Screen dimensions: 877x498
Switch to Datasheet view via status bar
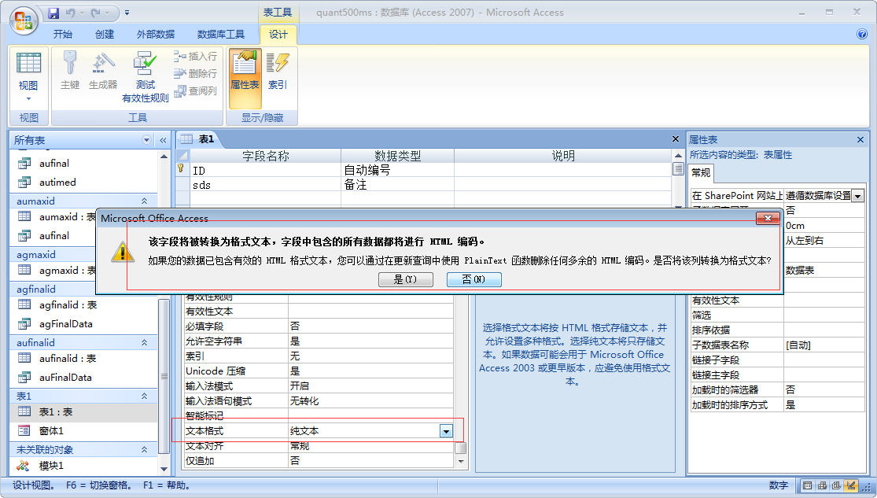pos(808,485)
